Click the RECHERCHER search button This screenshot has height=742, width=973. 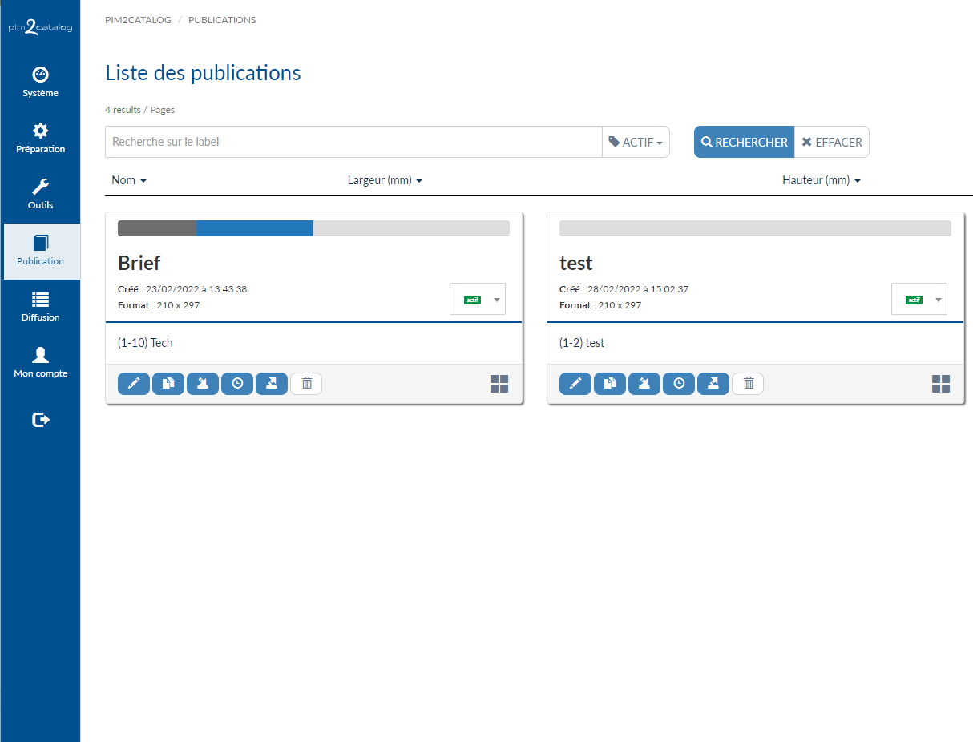(x=744, y=142)
